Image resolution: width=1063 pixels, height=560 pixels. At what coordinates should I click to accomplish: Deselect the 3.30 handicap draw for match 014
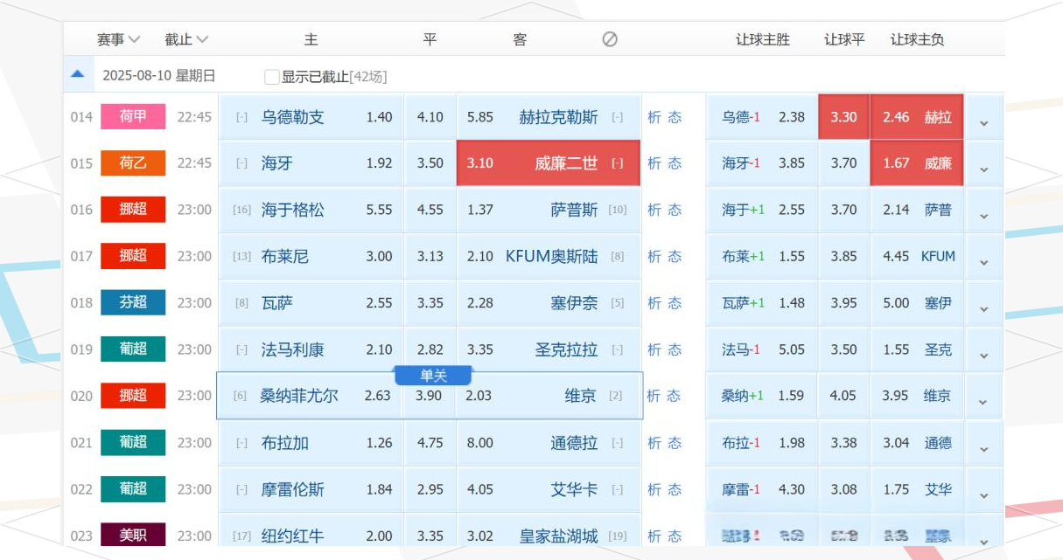pyautogui.click(x=843, y=117)
